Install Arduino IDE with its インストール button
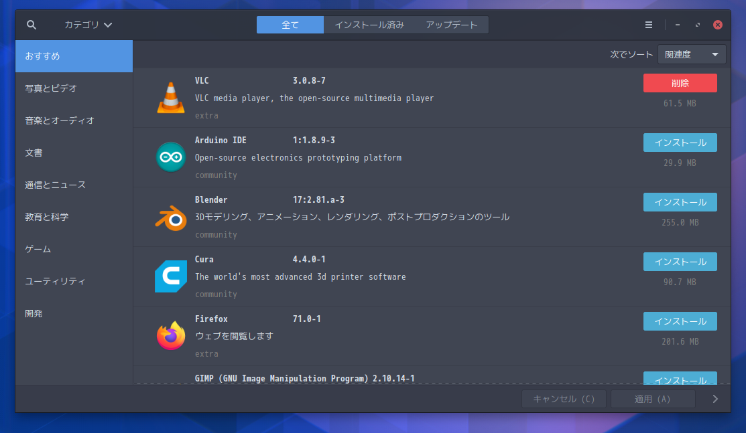Viewport: 746px width, 433px height. [680, 143]
